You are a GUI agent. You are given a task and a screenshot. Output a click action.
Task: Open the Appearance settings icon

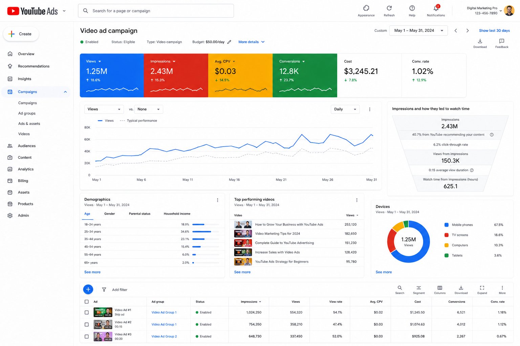coord(366,8)
